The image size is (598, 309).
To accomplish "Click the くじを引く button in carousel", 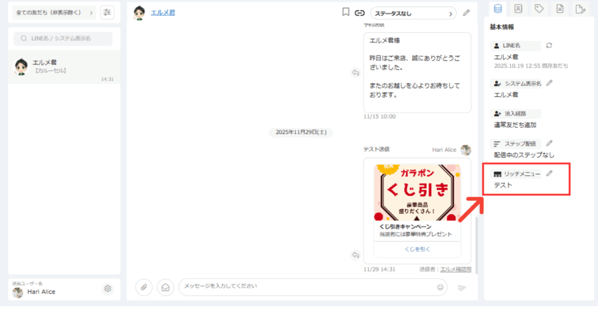I will click(x=417, y=249).
